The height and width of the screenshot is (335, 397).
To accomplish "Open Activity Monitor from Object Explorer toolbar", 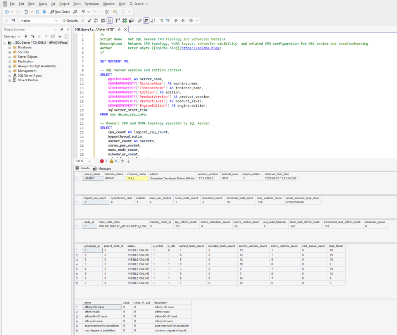I will (59, 36).
